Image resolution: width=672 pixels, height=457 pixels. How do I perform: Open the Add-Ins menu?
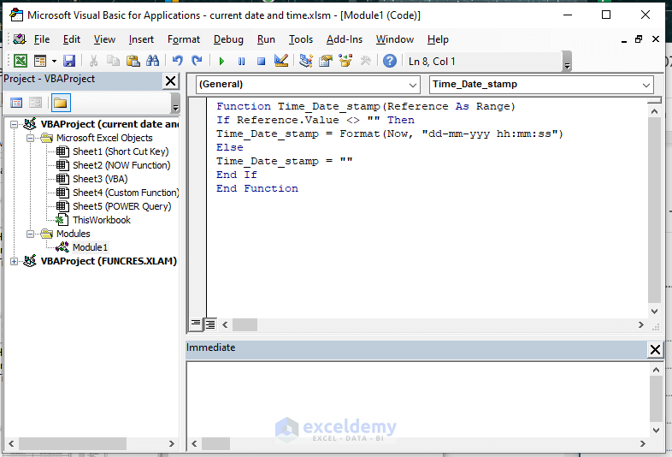click(x=345, y=39)
